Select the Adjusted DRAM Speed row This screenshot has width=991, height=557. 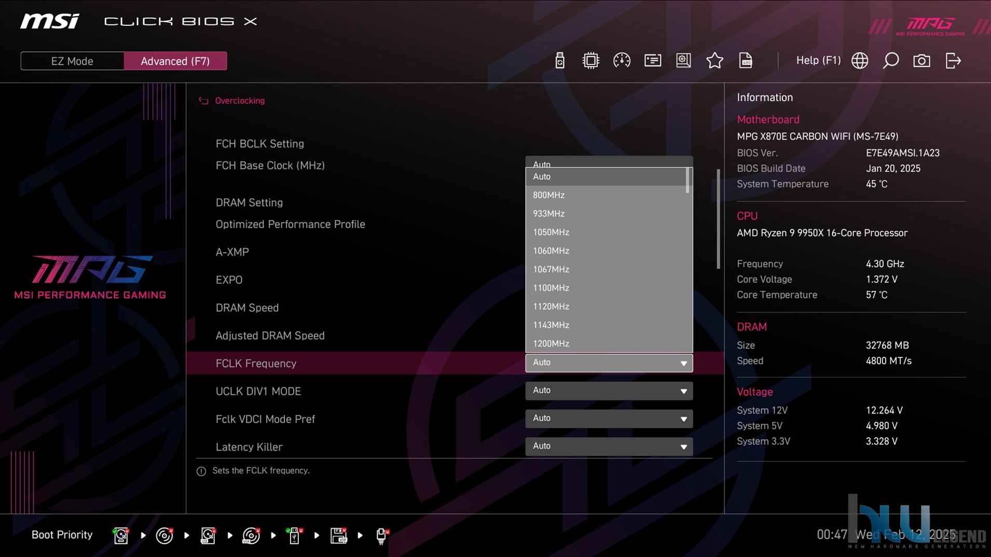pos(270,336)
